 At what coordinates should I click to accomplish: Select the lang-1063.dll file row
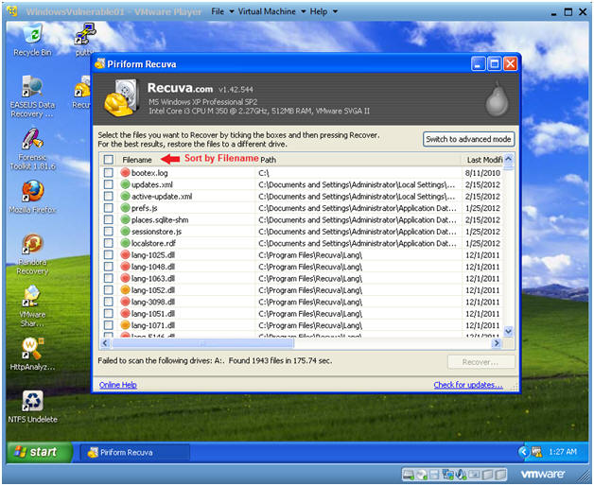click(x=302, y=278)
